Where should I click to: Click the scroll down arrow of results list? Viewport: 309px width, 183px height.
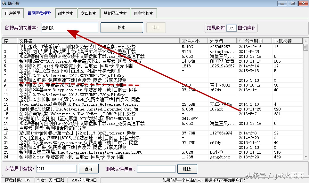(x=306, y=157)
